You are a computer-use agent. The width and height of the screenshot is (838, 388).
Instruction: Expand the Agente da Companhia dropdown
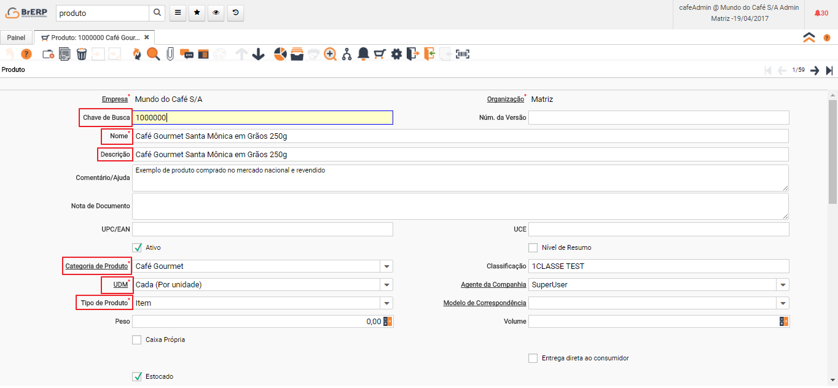tap(783, 285)
